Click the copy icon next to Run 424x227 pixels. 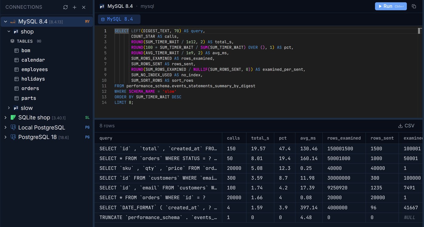[414, 6]
